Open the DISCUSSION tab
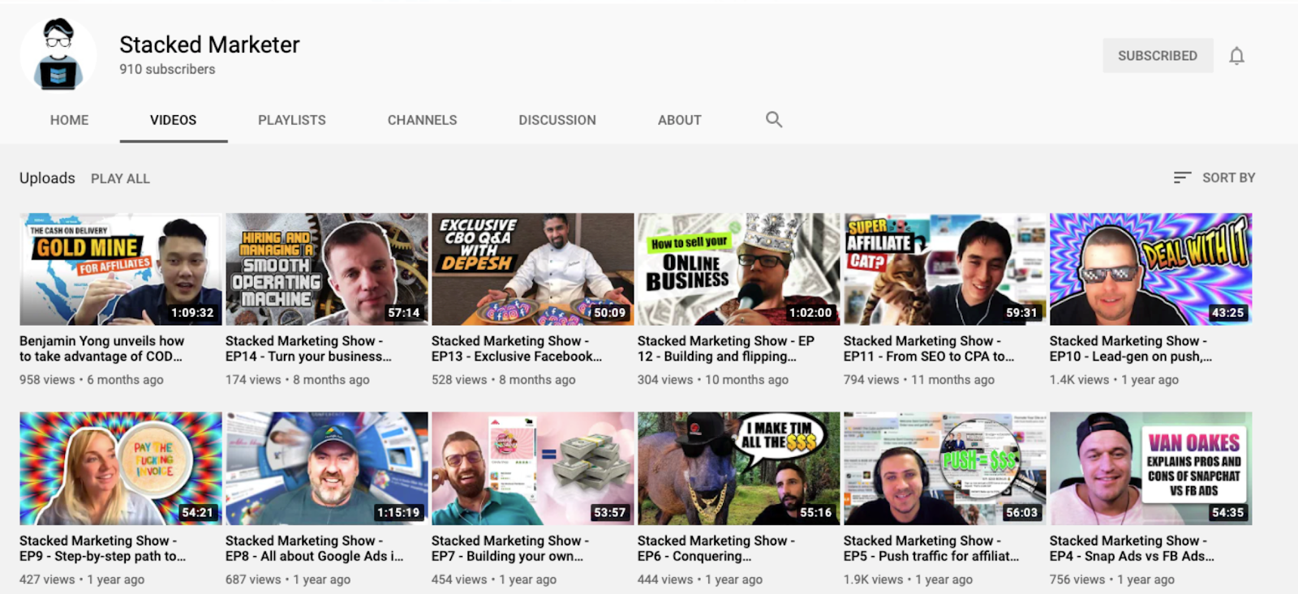1298x594 pixels. [x=557, y=120]
